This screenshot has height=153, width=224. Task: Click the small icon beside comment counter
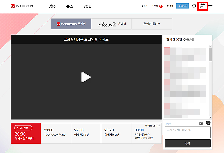pos(201,123)
